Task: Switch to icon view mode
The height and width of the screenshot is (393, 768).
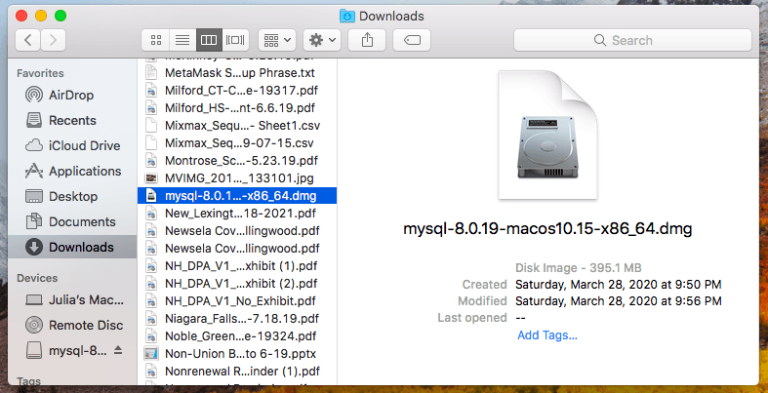Action: (x=155, y=40)
